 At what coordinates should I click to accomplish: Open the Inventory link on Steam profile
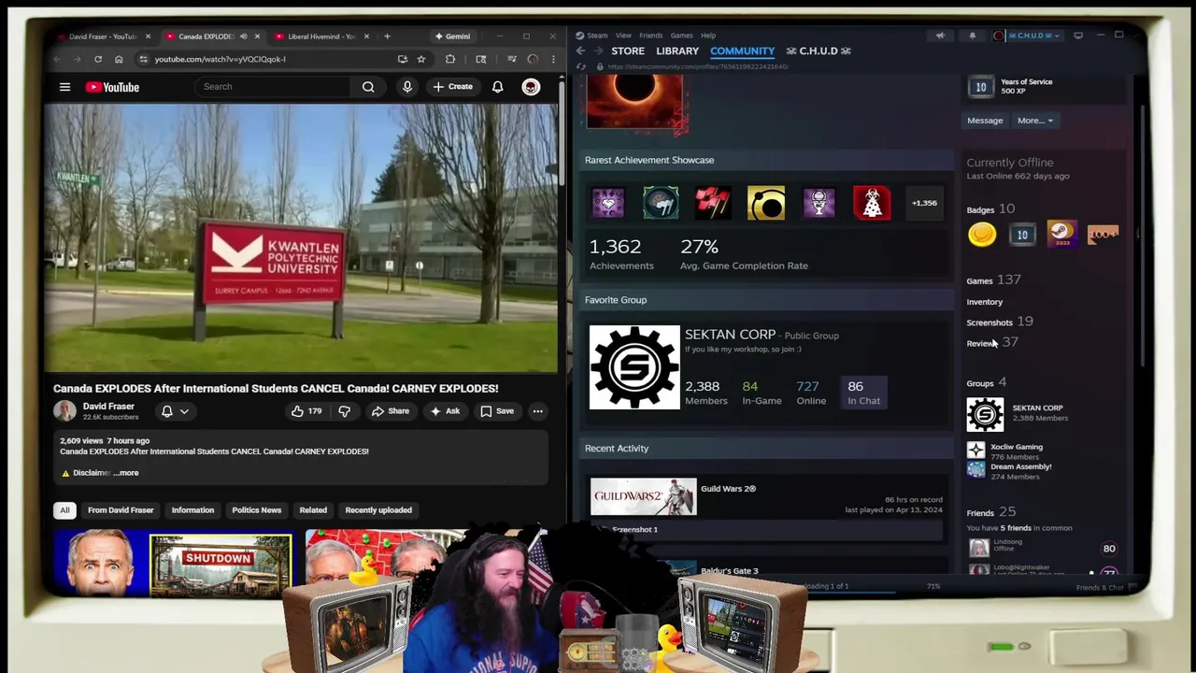(x=985, y=302)
